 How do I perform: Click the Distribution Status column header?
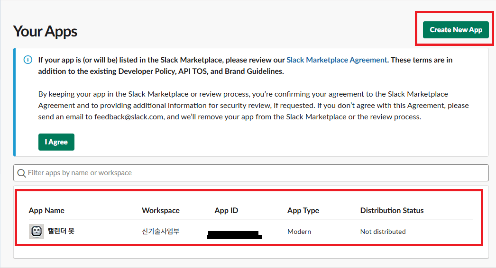[x=392, y=211]
